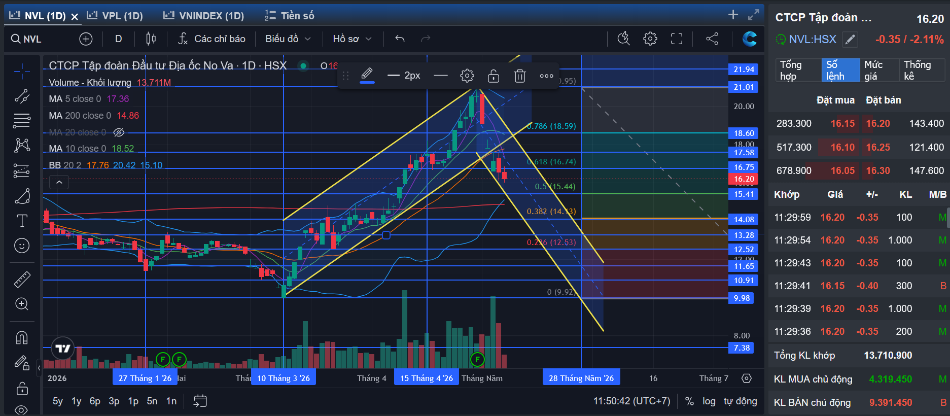Collapse the left drawing toolbar arrow
950x416 pixels.
click(x=39, y=368)
